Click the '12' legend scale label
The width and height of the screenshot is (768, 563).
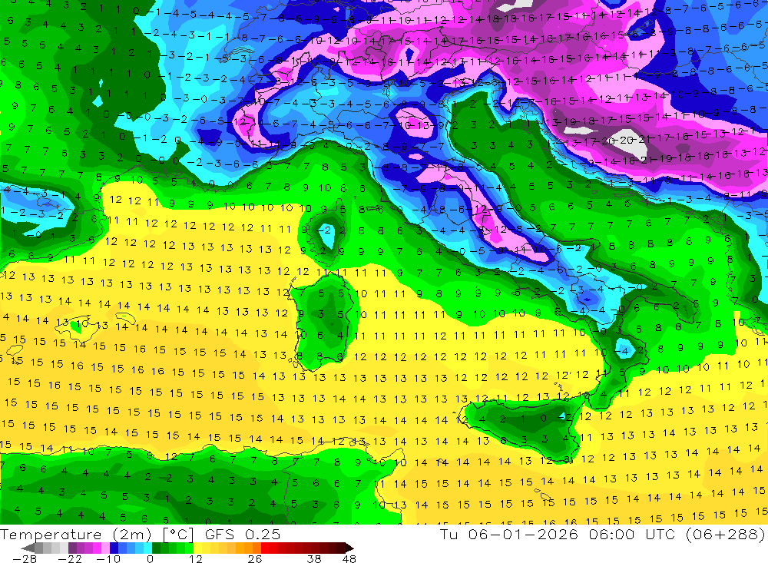click(196, 559)
